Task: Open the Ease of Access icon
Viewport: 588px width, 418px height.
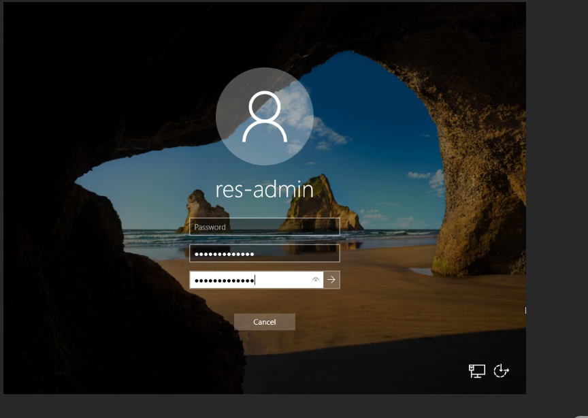Action: [x=502, y=371]
